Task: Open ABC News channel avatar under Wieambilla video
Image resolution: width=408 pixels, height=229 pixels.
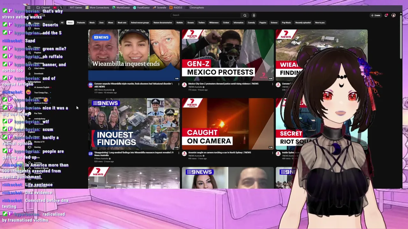Action: [x=91, y=85]
